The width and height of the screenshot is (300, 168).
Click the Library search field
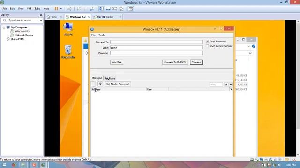22,21
